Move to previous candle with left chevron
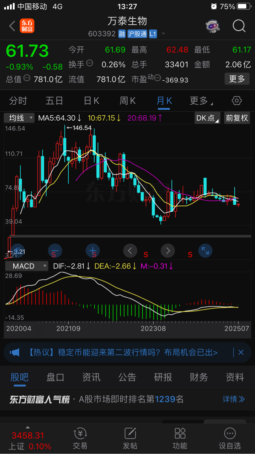255x454 pixels. 130,251
